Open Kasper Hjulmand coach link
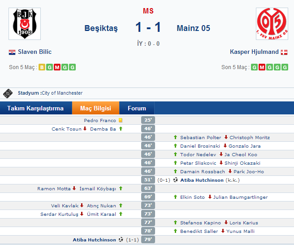This screenshot has width=294, height=245. 254,52
